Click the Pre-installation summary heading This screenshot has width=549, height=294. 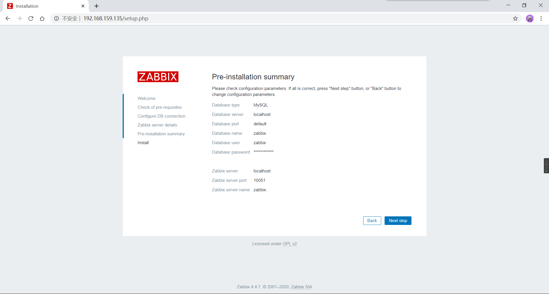[253, 77]
